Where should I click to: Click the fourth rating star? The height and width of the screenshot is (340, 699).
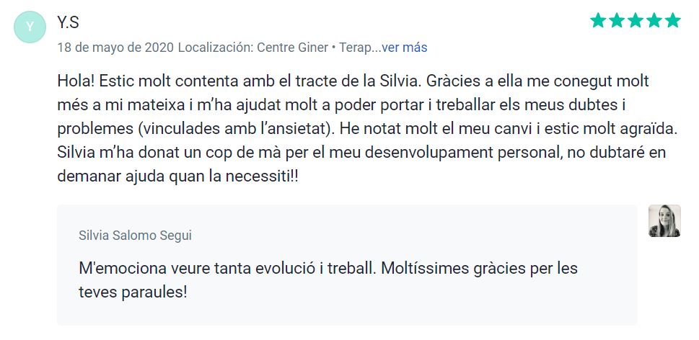[654, 20]
